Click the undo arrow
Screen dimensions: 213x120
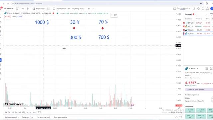[89, 9]
